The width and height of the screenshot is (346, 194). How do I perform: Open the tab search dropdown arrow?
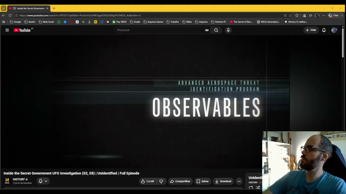(x=4, y=8)
